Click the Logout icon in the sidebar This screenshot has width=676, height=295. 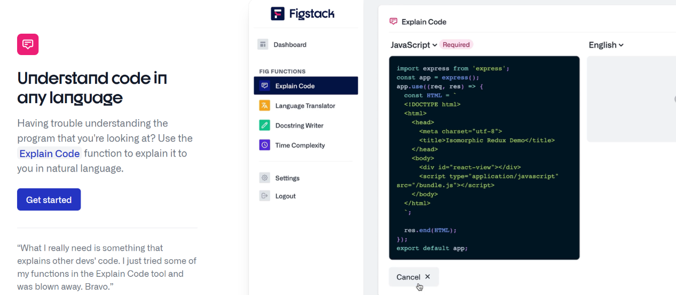[x=264, y=196]
